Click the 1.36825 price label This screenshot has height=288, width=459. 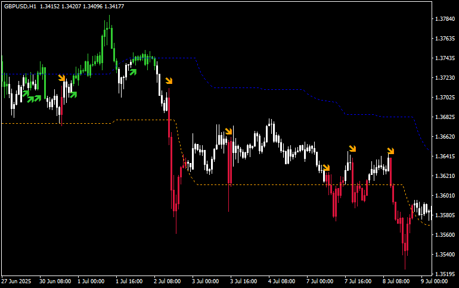click(x=445, y=117)
